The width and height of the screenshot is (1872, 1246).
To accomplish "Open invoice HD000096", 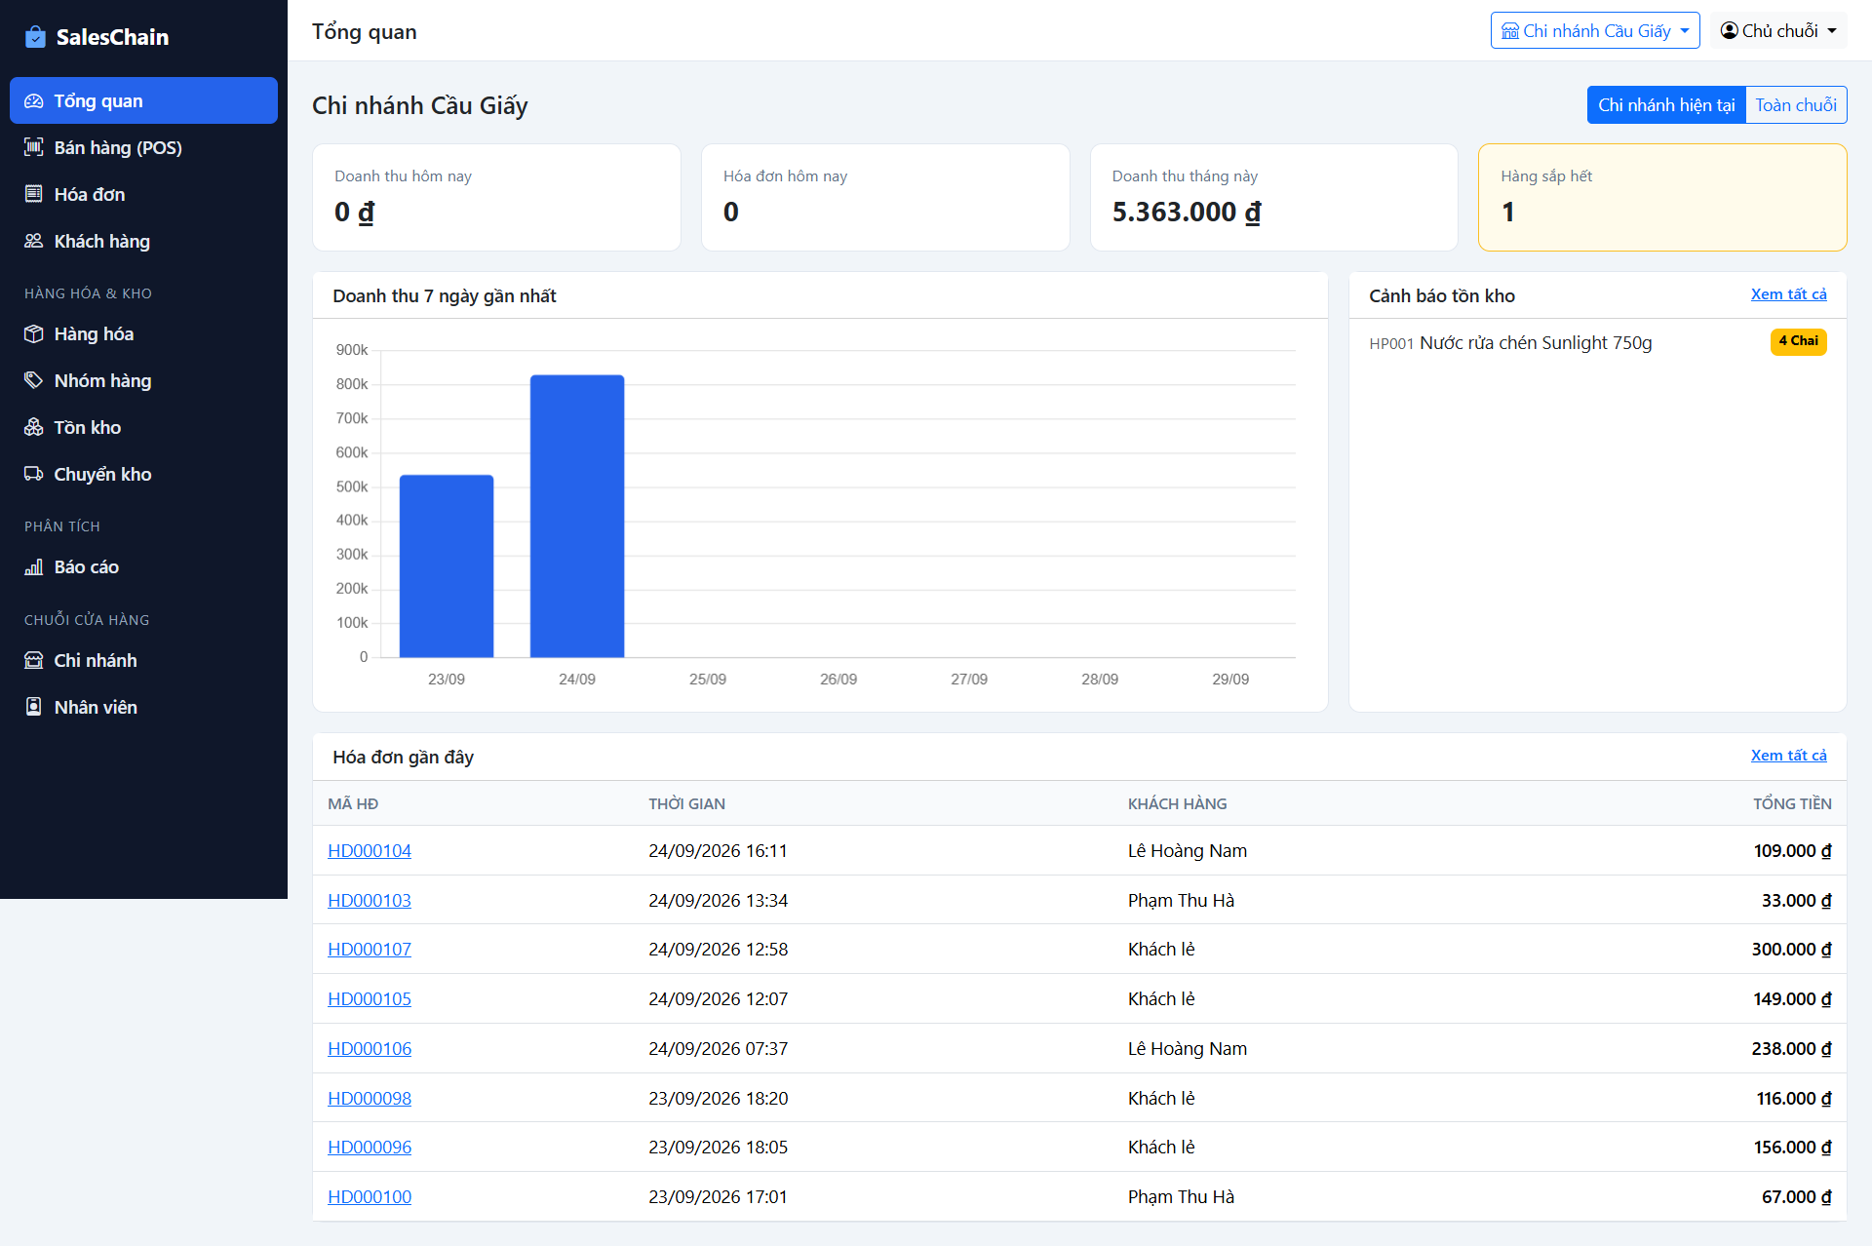I will [x=370, y=1148].
